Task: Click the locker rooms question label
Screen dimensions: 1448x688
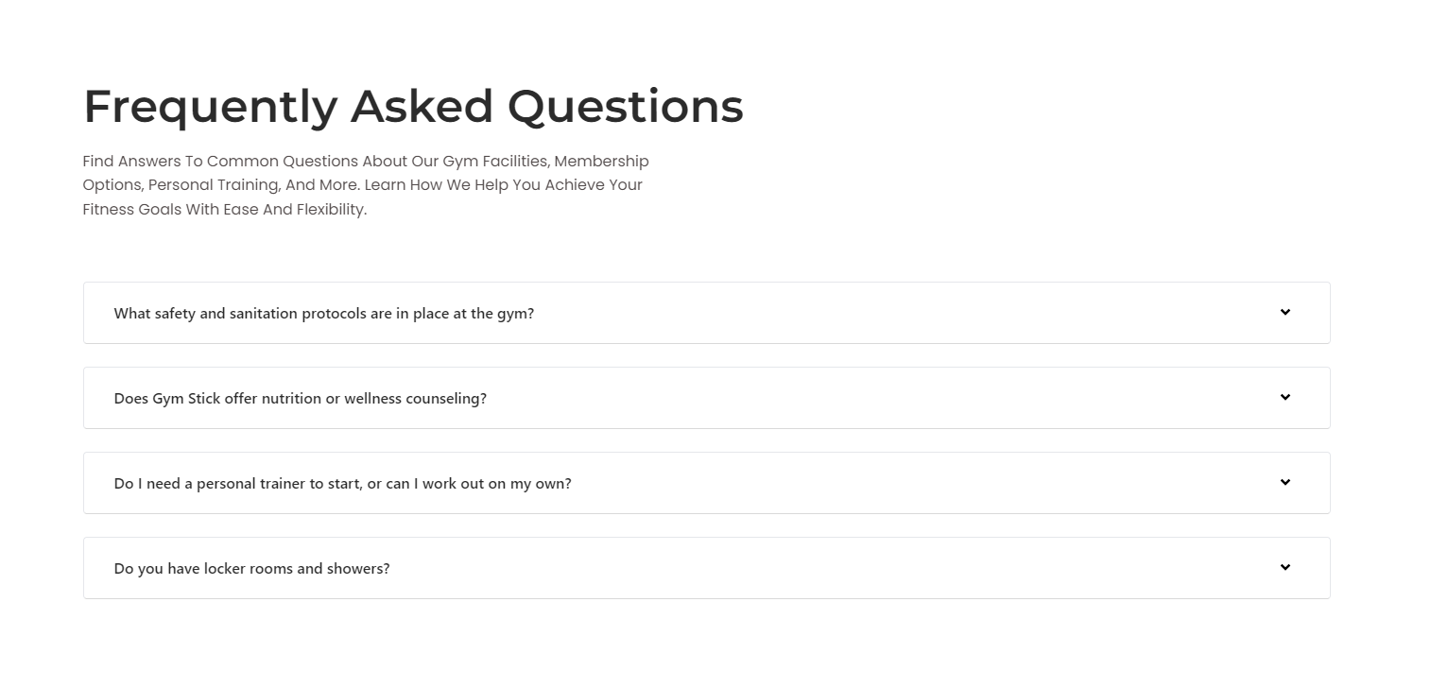Action: [x=251, y=568]
